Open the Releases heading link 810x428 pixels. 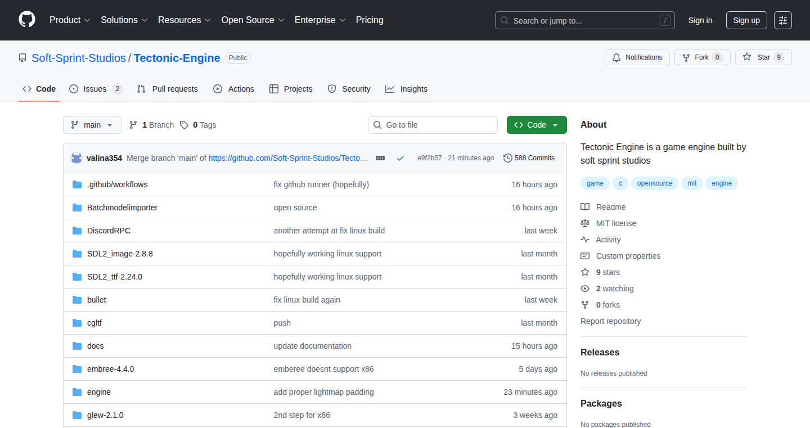click(x=600, y=352)
